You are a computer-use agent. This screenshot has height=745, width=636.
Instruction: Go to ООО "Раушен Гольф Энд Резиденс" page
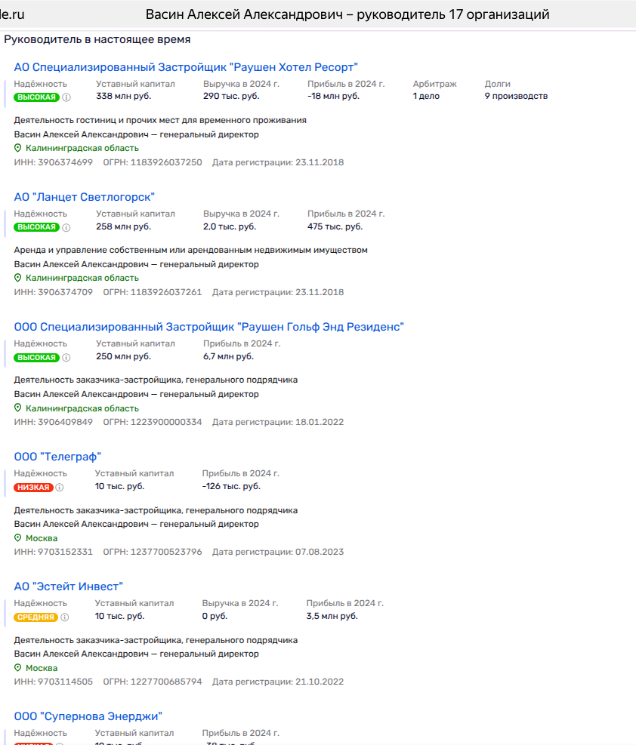(x=209, y=327)
